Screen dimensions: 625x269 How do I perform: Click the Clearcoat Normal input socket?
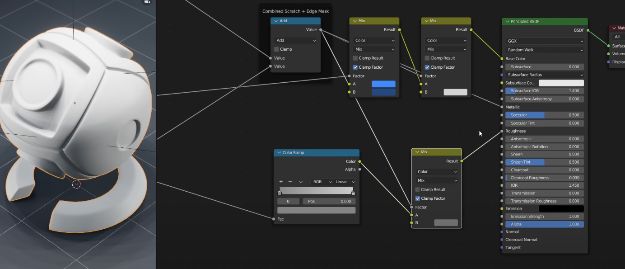coord(502,240)
